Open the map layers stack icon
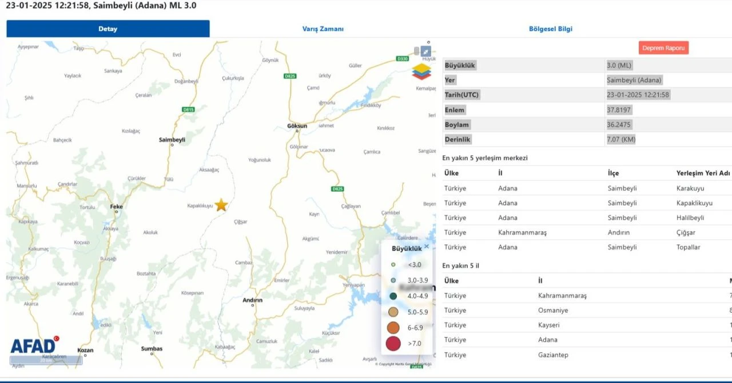Screen dimensions: 732x383 click(421, 71)
